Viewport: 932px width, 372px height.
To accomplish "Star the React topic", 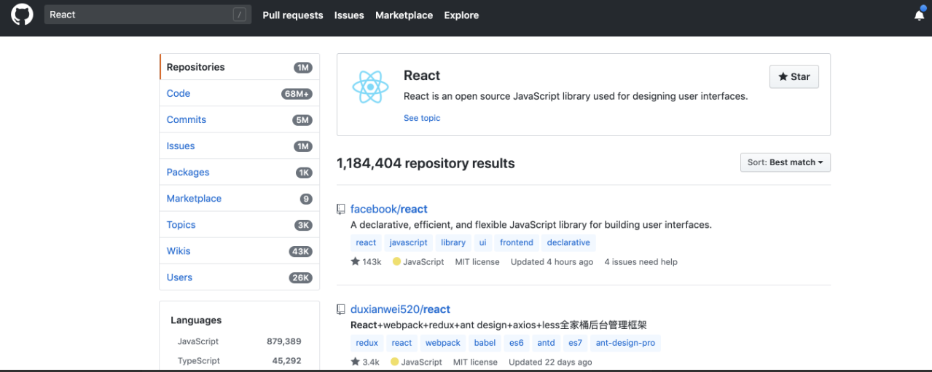I will (794, 76).
